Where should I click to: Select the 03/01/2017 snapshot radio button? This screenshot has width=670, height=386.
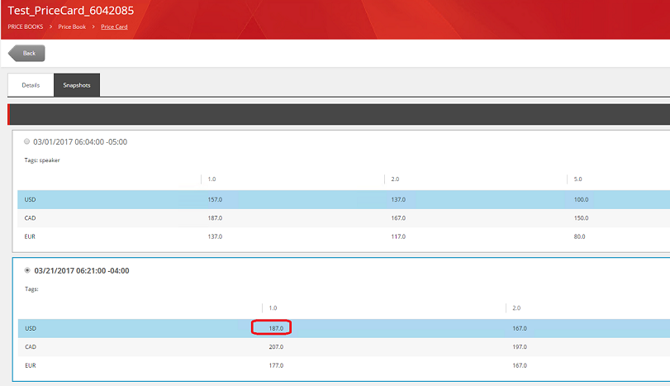pos(27,141)
